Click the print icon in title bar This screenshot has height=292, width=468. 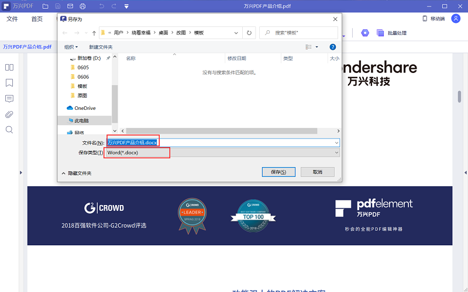coord(82,6)
